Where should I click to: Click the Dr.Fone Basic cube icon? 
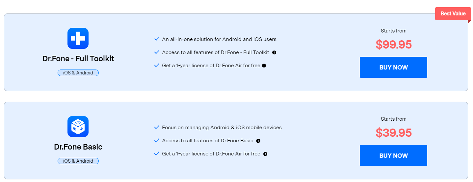coord(78,127)
